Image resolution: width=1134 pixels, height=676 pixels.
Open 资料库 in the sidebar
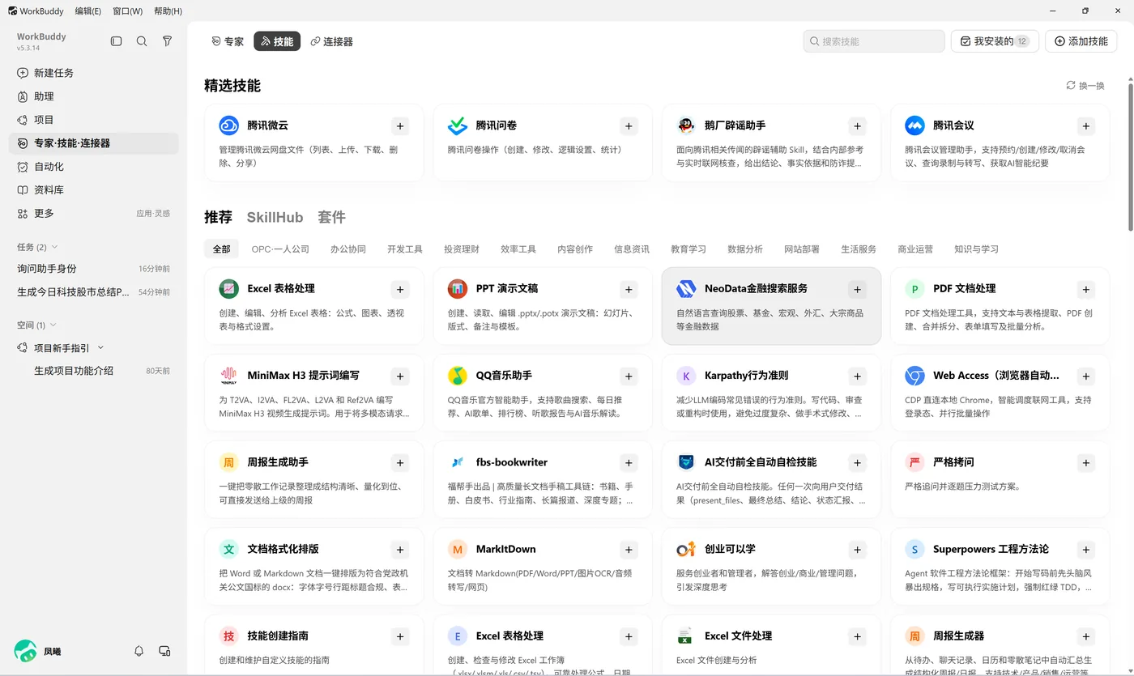[x=94, y=190]
